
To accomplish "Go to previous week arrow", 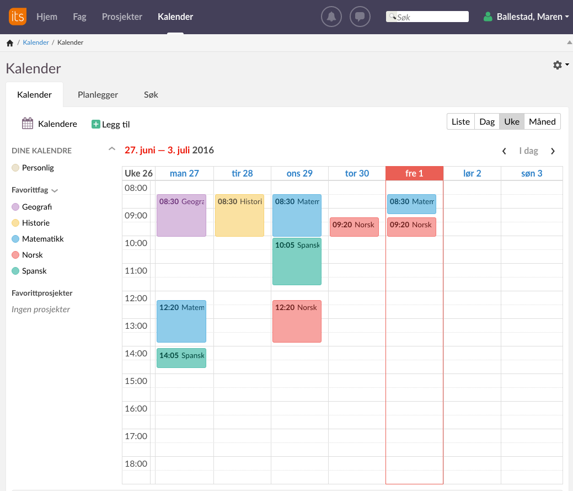I will point(504,151).
